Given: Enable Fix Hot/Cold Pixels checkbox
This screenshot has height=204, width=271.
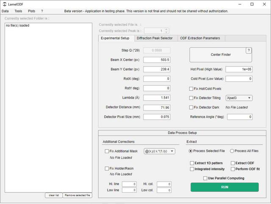Looking at the screenshot, I should click(x=191, y=89).
